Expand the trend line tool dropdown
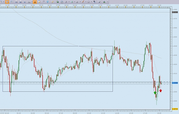This screenshot has width=179, height=114. click(x=86, y=2)
